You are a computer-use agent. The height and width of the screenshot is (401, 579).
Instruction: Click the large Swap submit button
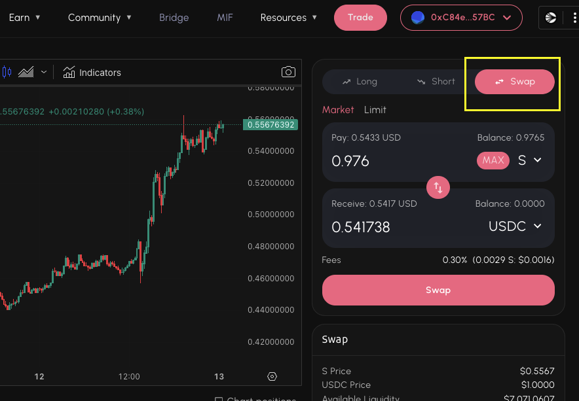438,290
